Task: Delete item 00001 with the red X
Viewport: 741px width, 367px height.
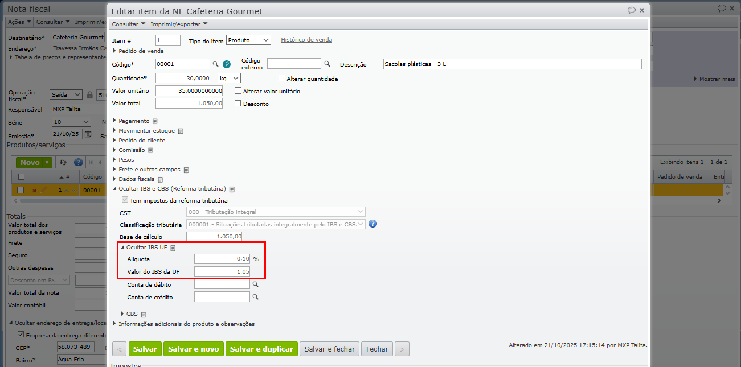Action: click(x=35, y=190)
